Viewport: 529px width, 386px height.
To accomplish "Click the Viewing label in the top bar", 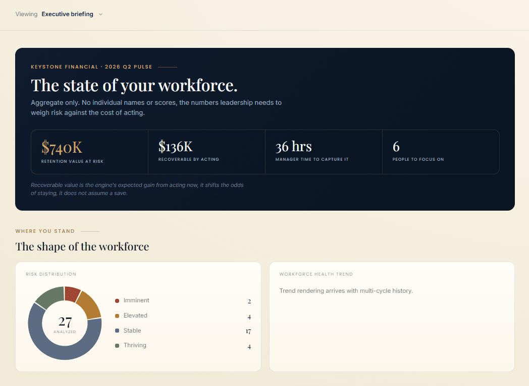I will coord(26,14).
